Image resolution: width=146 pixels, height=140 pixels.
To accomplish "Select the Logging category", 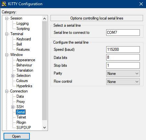I will click(x=23, y=23).
